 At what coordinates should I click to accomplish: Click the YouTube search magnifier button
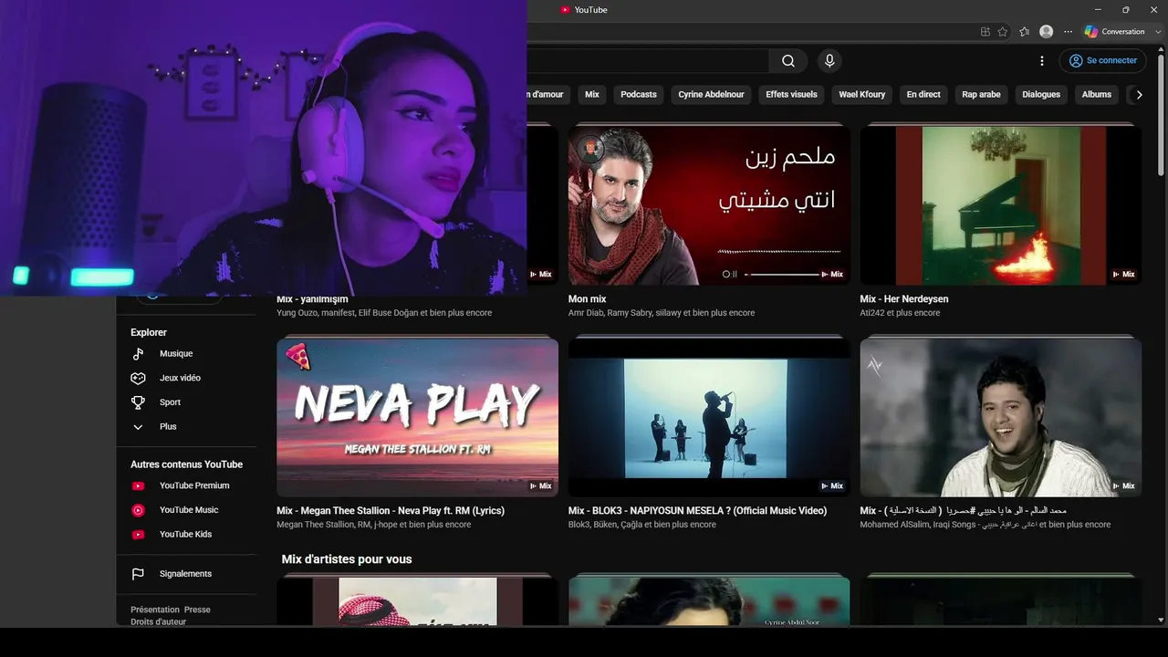tap(788, 61)
